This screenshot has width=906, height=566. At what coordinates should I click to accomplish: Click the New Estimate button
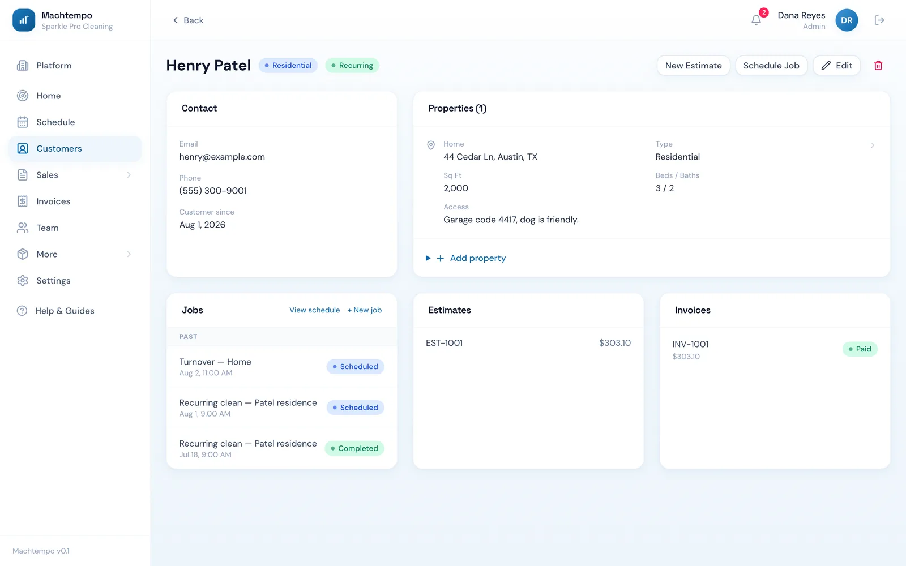click(x=693, y=66)
